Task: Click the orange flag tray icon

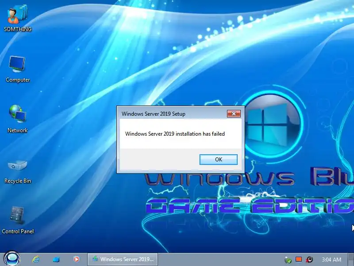Action: [299, 259]
